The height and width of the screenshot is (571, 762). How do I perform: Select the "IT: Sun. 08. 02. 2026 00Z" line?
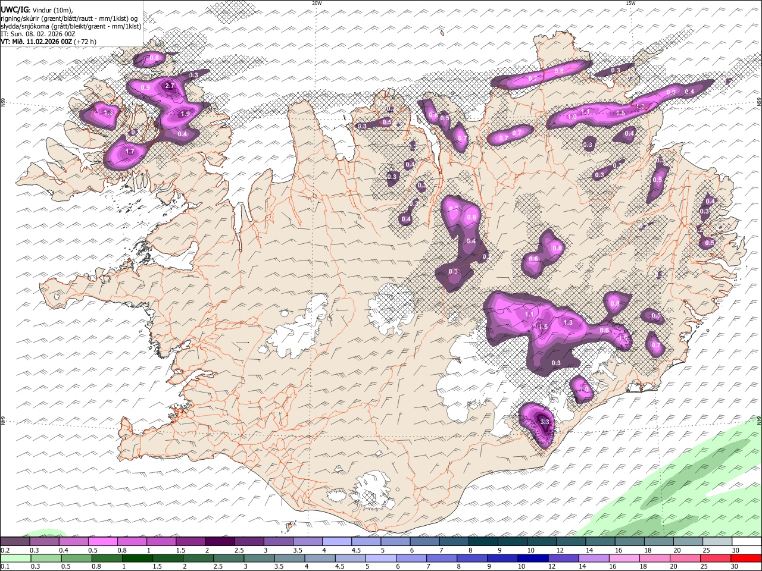(x=38, y=34)
